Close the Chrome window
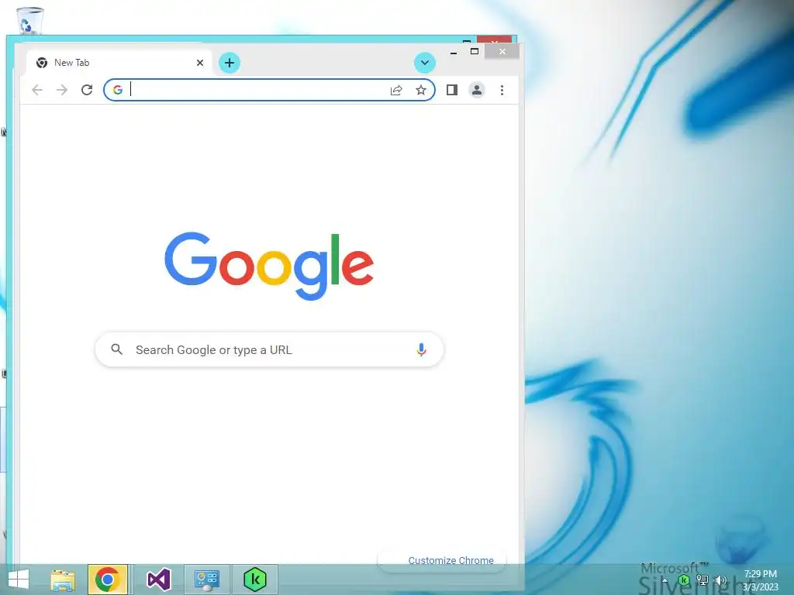The width and height of the screenshot is (794, 595). [502, 52]
